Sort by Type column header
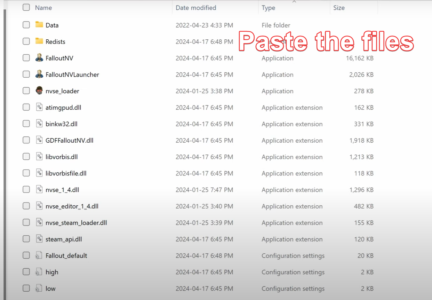The image size is (432, 300). pyautogui.click(x=268, y=8)
